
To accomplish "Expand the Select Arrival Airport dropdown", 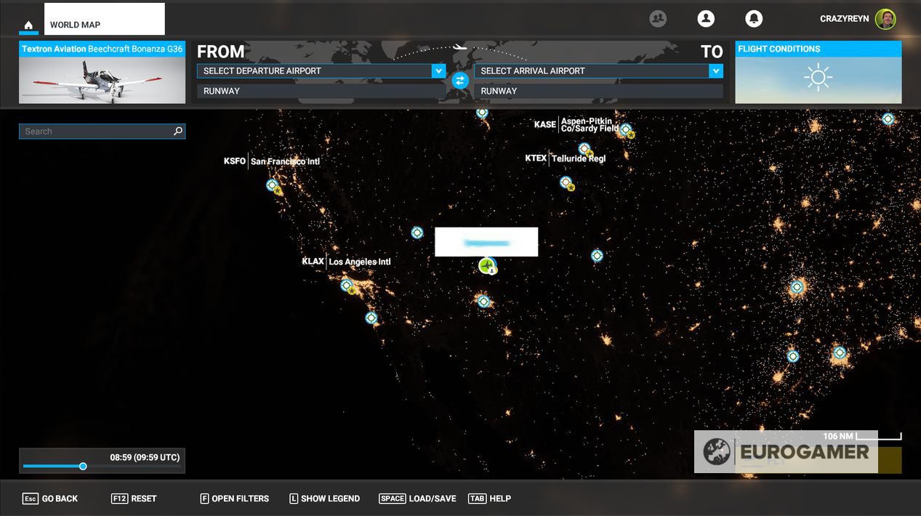I will (x=715, y=70).
